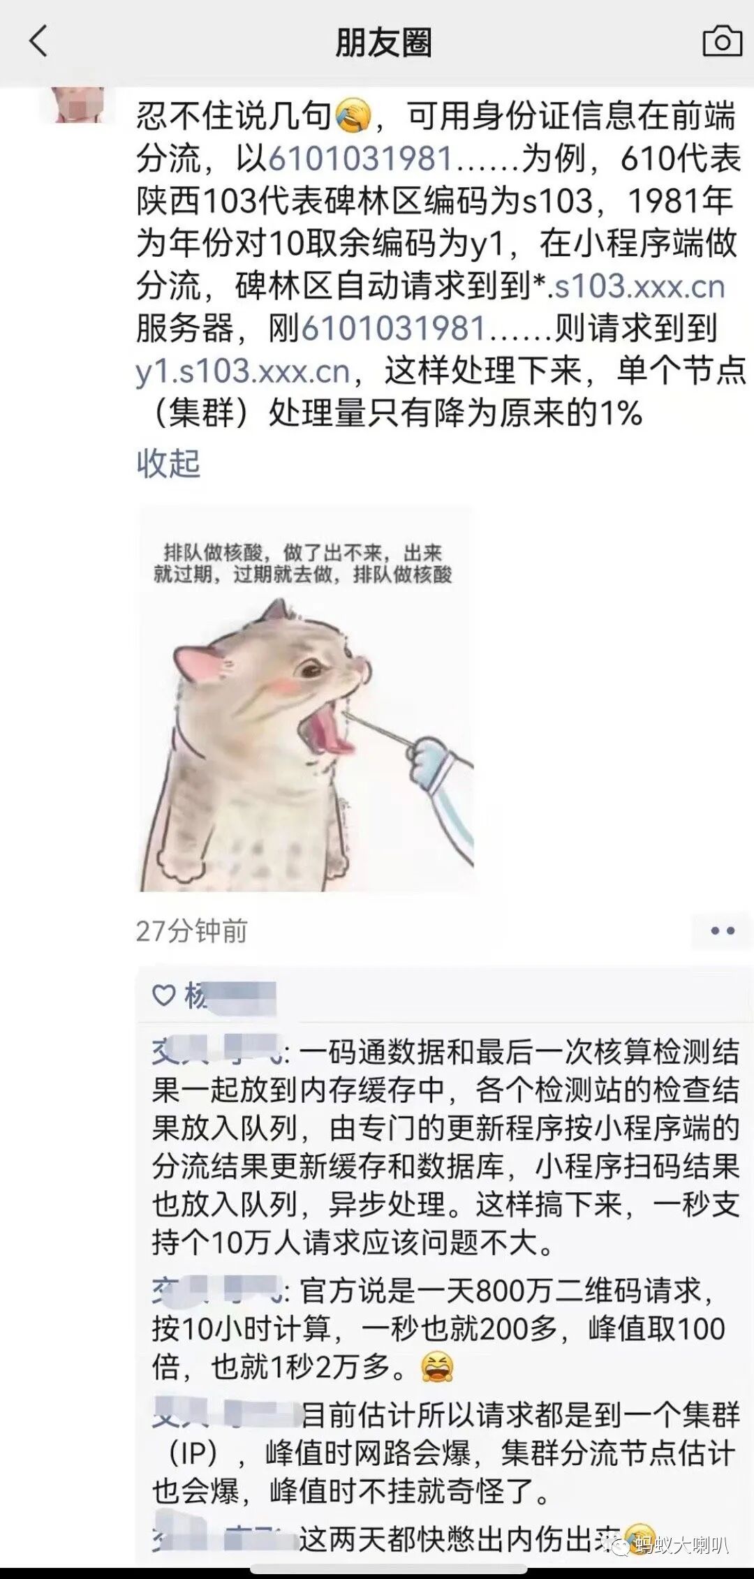
Task: Tap the heart like icon
Action: click(x=164, y=995)
